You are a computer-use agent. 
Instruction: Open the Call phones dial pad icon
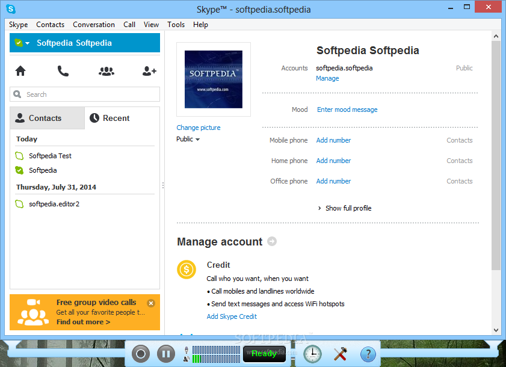[63, 71]
